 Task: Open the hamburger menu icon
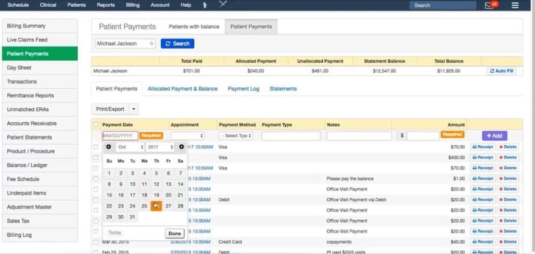(x=515, y=5)
